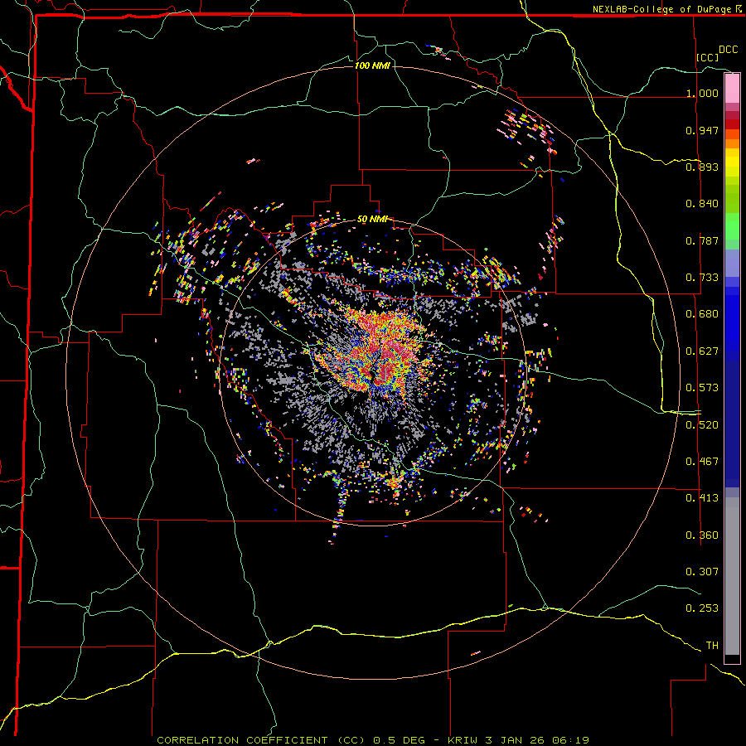Select the 0.733 scale value
This screenshot has width=746, height=746.
coord(702,278)
